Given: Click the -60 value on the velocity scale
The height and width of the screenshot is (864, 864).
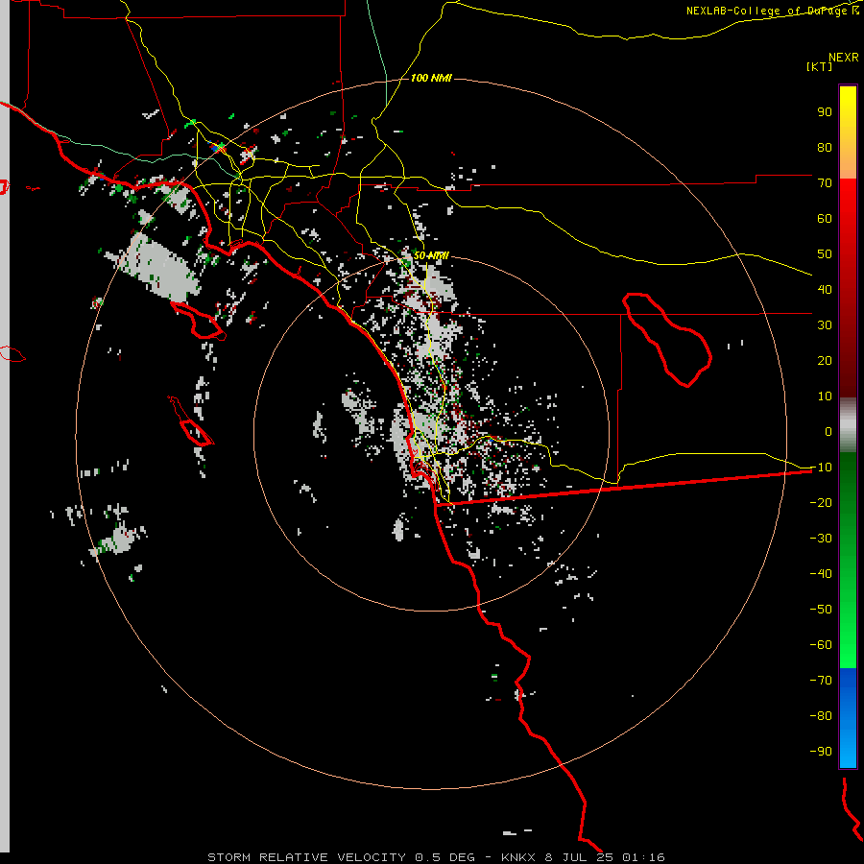Looking at the screenshot, I should pyautogui.click(x=821, y=645).
